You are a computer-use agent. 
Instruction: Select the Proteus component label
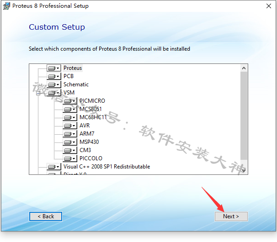[x=73, y=68]
